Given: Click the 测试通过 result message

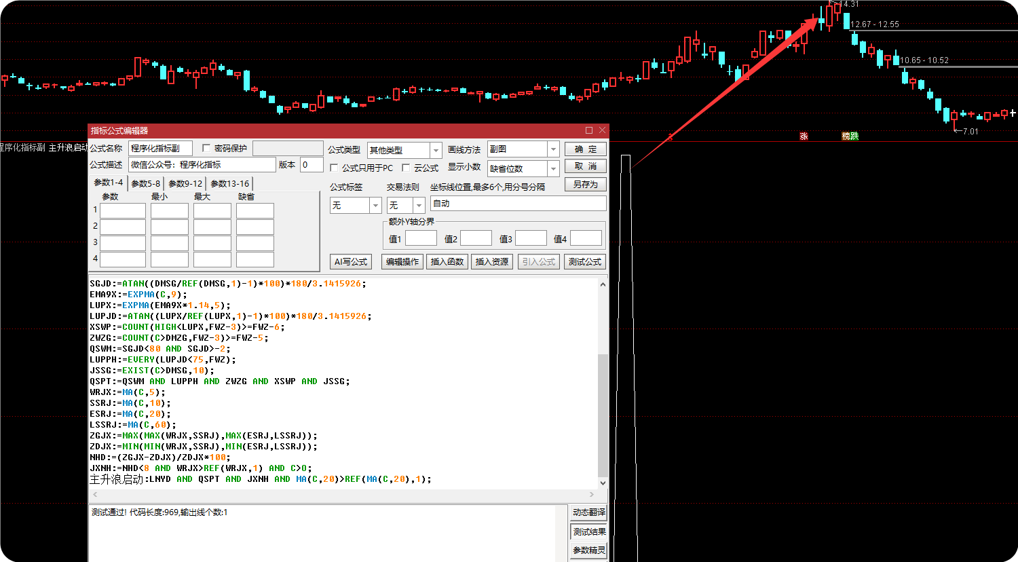Looking at the screenshot, I should pyautogui.click(x=159, y=512).
